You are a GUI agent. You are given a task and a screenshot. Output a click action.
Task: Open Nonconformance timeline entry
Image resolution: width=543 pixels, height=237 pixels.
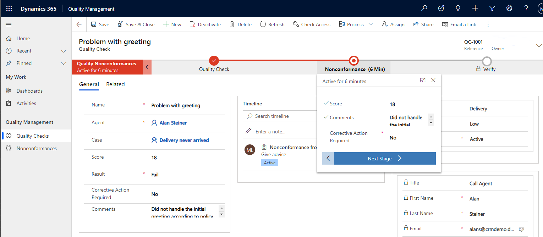point(293,147)
